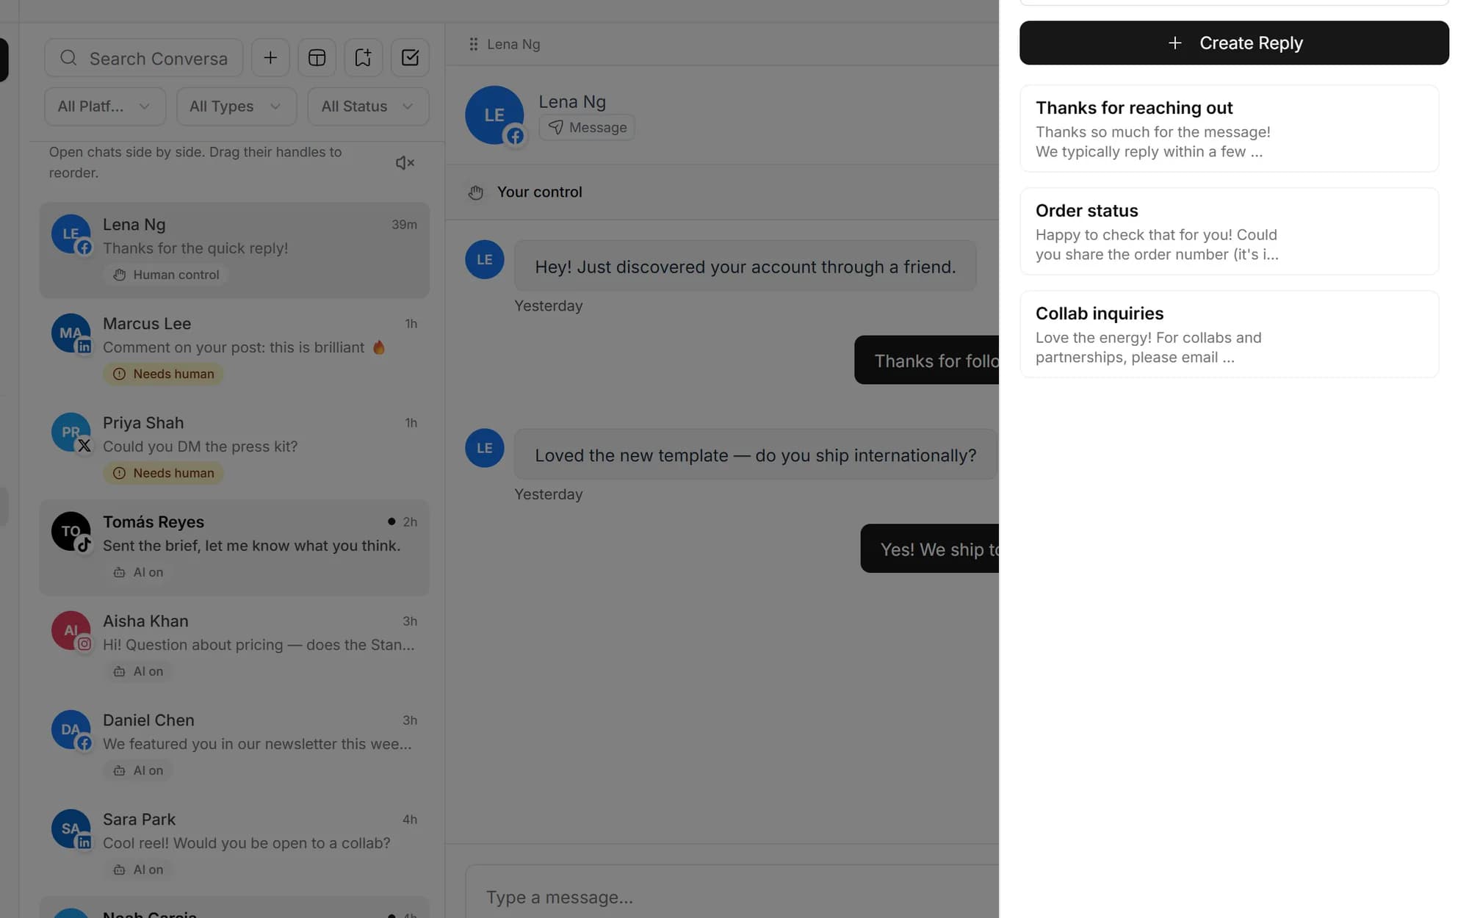Open the Lena Ng conversation in the list
Screen dimensions: 1469x918
click(234, 250)
